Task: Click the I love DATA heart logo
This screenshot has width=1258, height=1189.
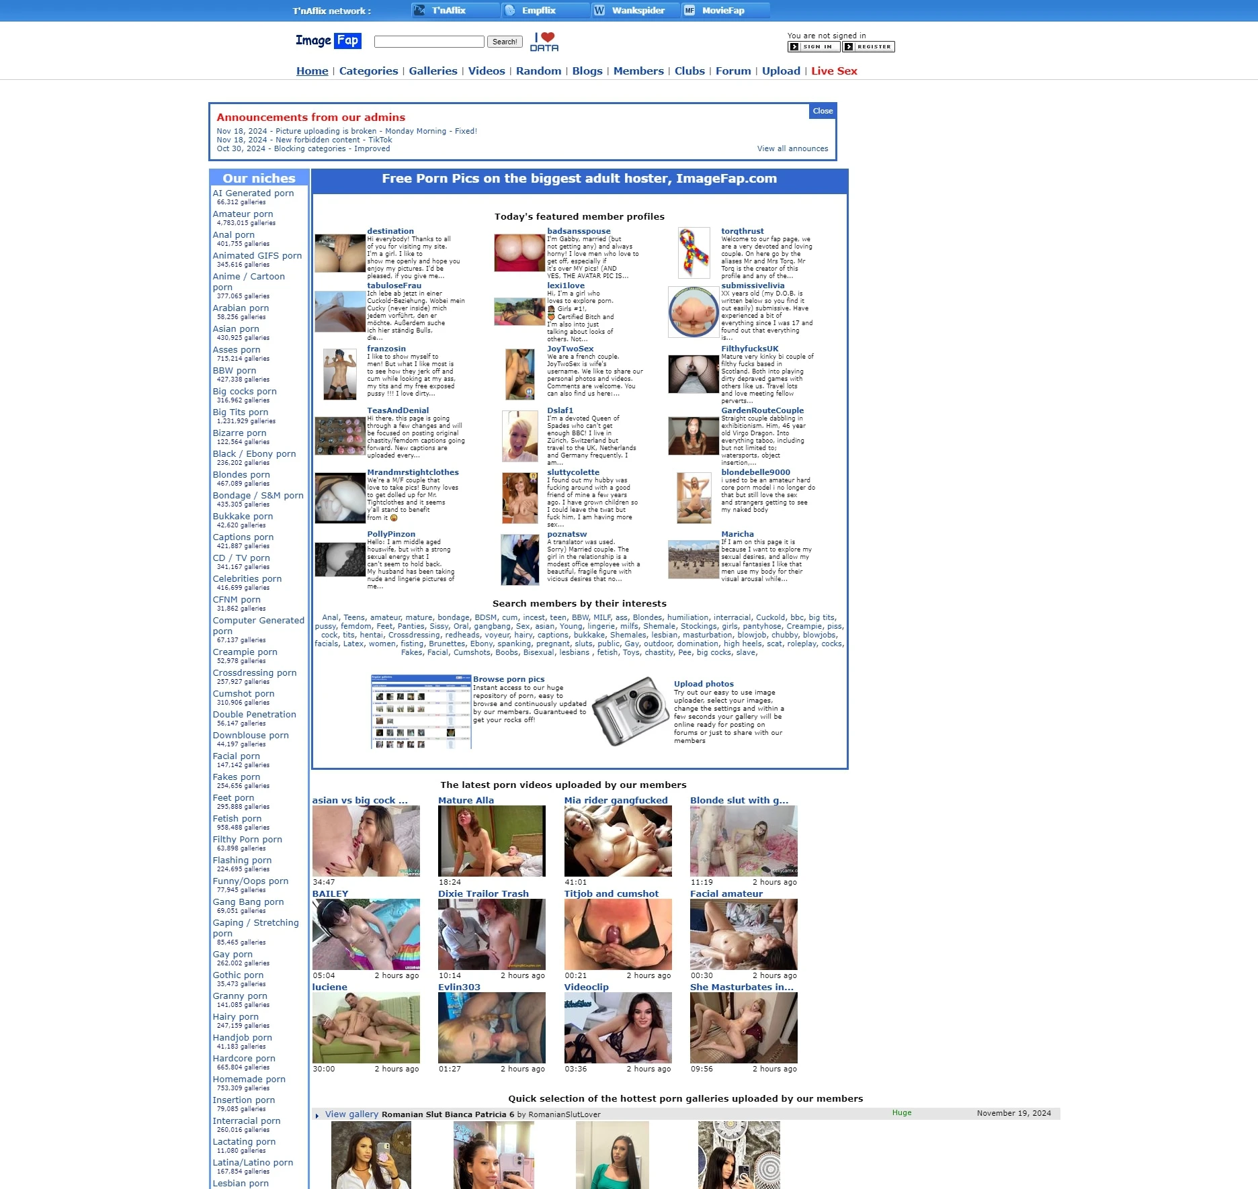Action: [x=544, y=42]
